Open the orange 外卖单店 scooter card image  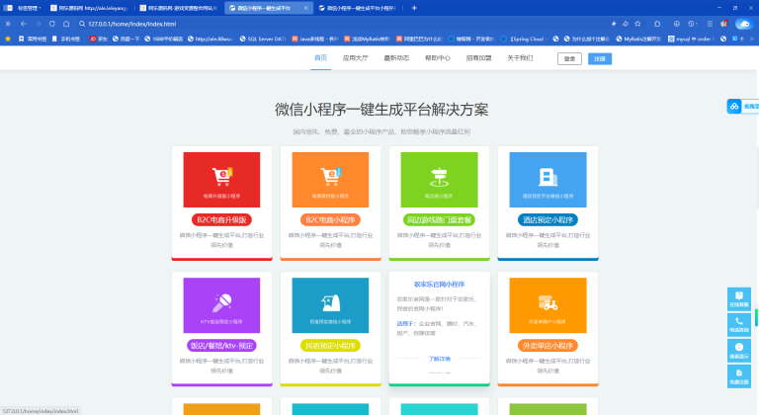point(548,305)
